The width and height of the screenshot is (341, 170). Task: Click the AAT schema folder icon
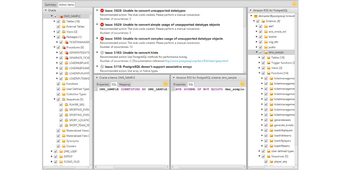[x=266, y=26]
